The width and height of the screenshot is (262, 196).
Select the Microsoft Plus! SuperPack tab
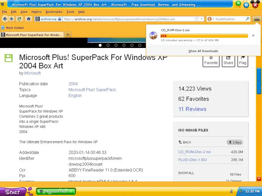pyautogui.click(x=32, y=35)
